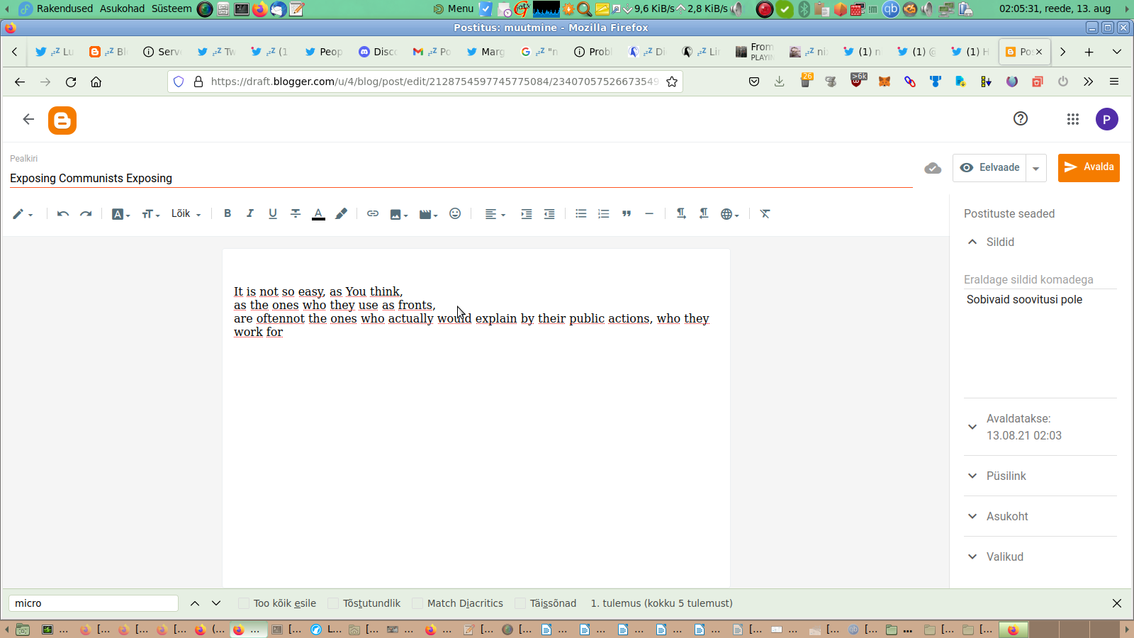Tick the Match Diacritics checkbox
Image resolution: width=1134 pixels, height=638 pixels.
(x=417, y=603)
